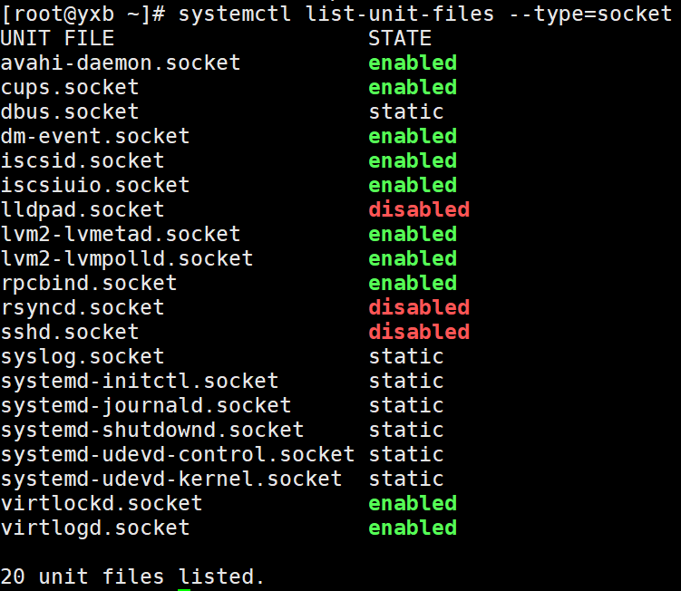Click the iscsid.socket unit name

(x=83, y=160)
